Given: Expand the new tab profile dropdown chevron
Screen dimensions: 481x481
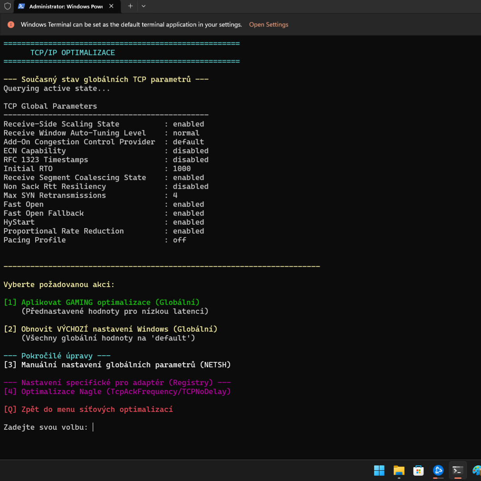Looking at the screenshot, I should click(144, 6).
